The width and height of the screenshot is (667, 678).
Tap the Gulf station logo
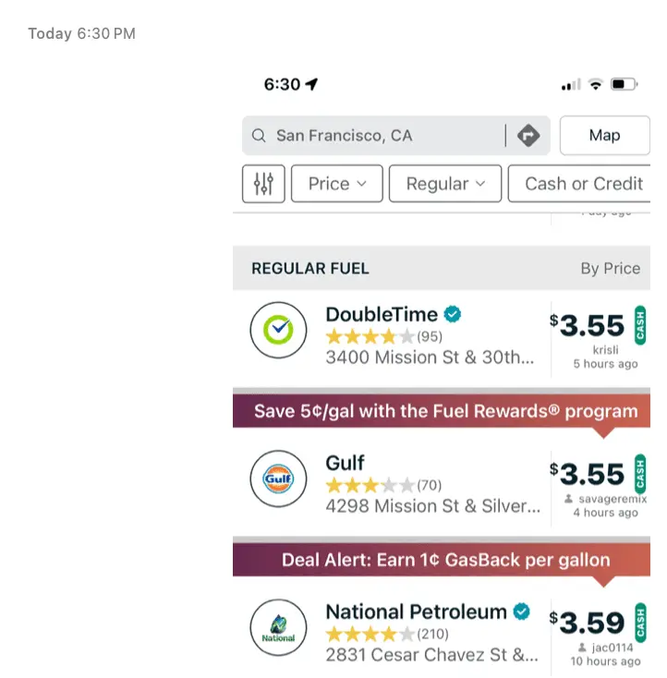point(278,478)
